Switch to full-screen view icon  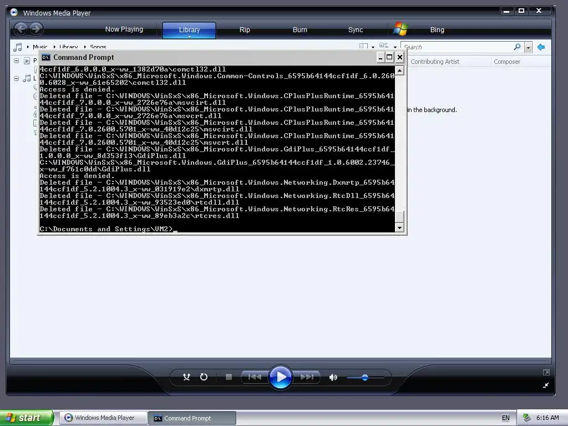click(546, 372)
